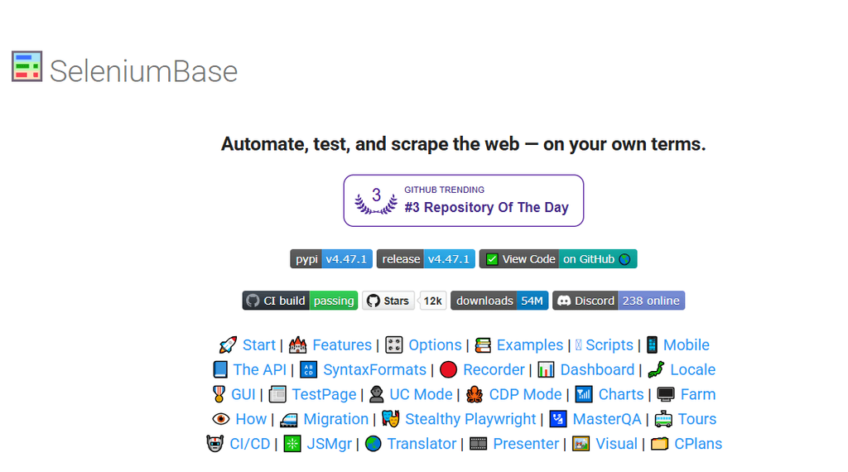Screen dimensions: 848x472
Task: Click the globe icon beside Translator
Action: click(373, 444)
